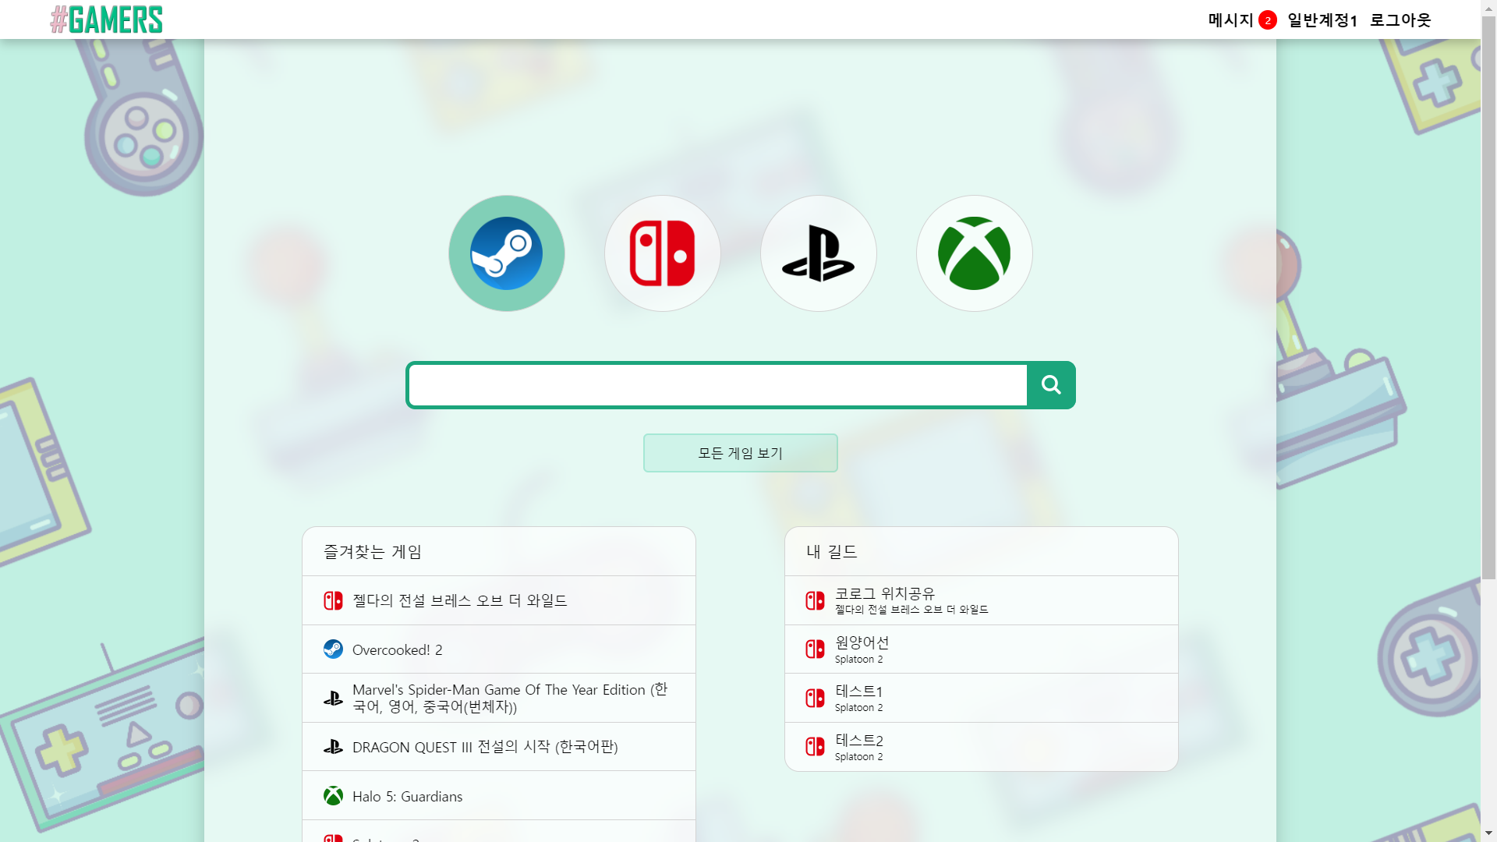Image resolution: width=1497 pixels, height=842 pixels.
Task: Click the Steam icon beside Overcooked! 2
Action: click(334, 649)
